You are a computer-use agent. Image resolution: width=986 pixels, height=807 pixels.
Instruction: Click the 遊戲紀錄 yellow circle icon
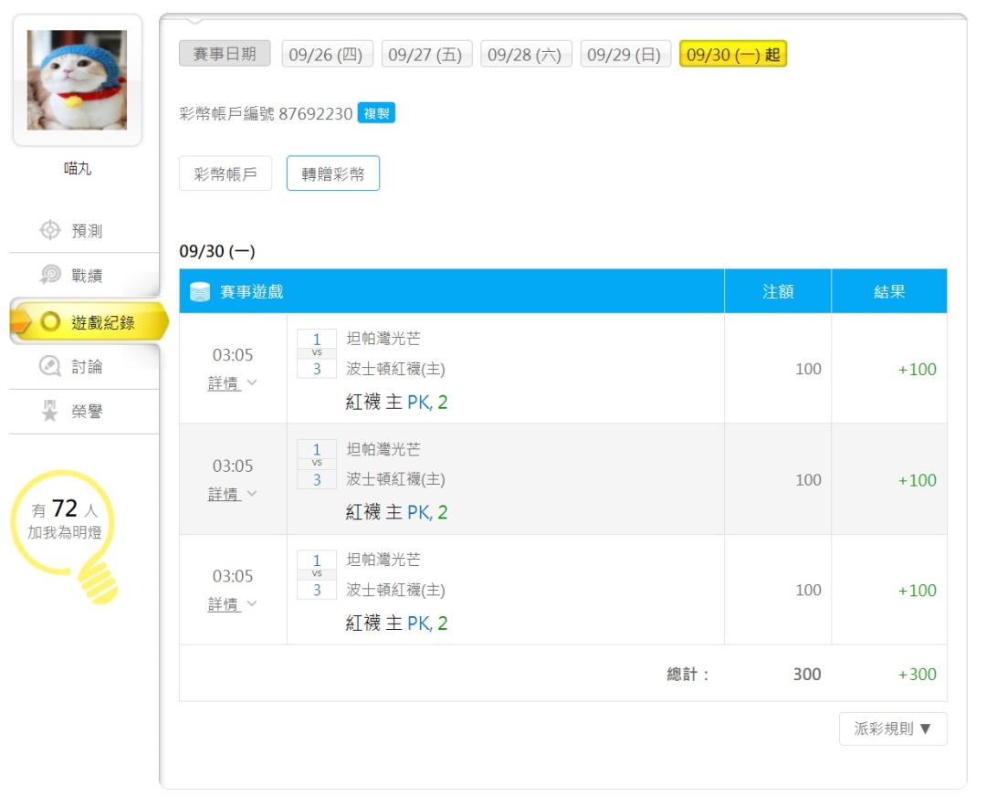49,322
